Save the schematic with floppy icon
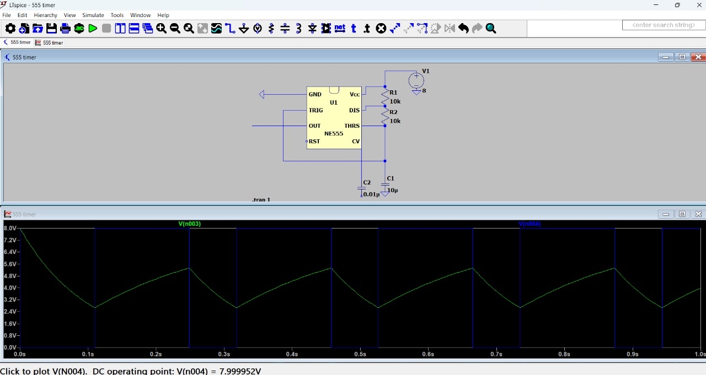 pyautogui.click(x=52, y=29)
